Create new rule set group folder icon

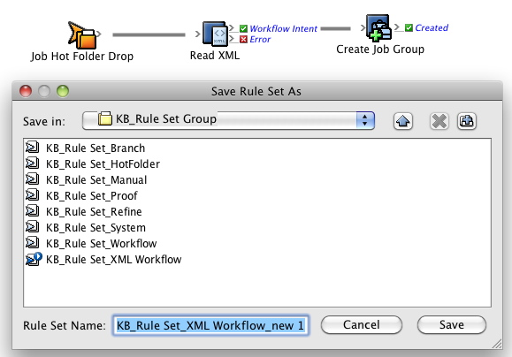click(x=467, y=121)
